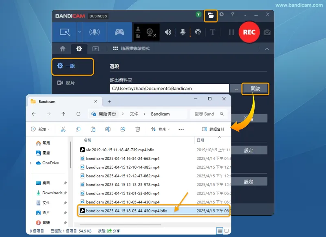
Task: Expand the screen recording mode dropdown arrow
Action: 79,32
